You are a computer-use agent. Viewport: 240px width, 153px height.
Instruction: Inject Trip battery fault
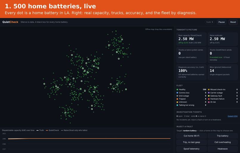click(222, 136)
